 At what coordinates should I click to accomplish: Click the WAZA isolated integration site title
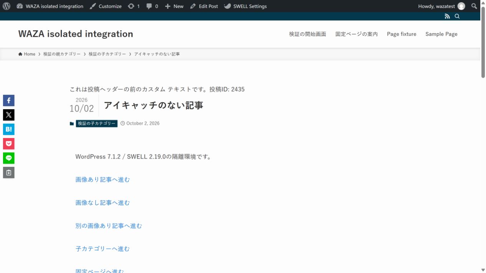pyautogui.click(x=76, y=34)
